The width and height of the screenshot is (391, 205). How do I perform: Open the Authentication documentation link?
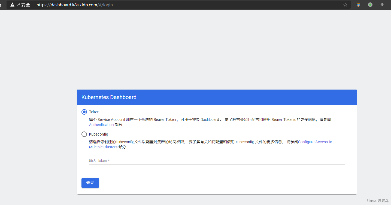pos(101,125)
